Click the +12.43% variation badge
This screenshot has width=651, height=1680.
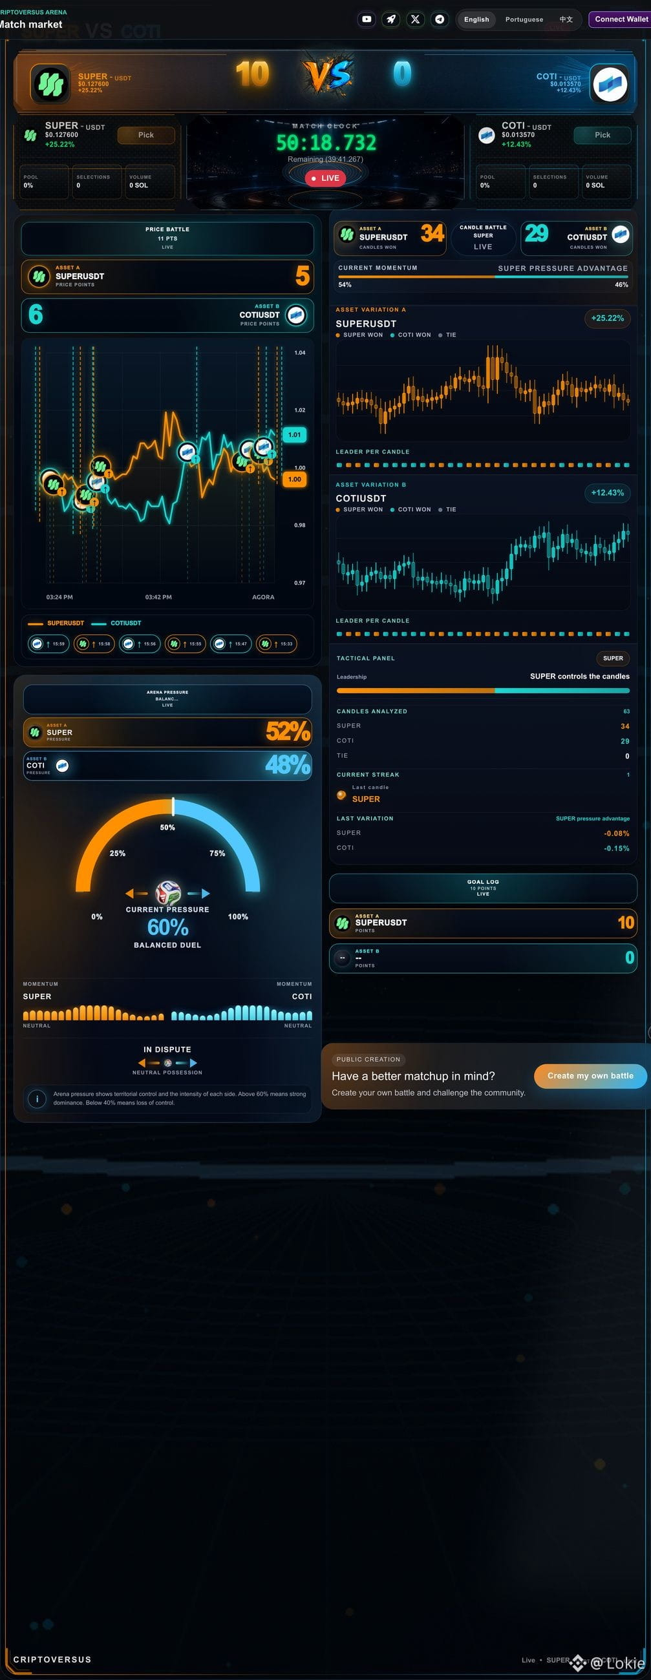[607, 492]
